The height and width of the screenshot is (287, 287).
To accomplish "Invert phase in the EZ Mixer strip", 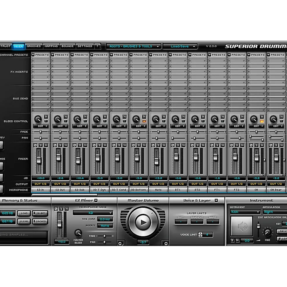I will (56, 209).
